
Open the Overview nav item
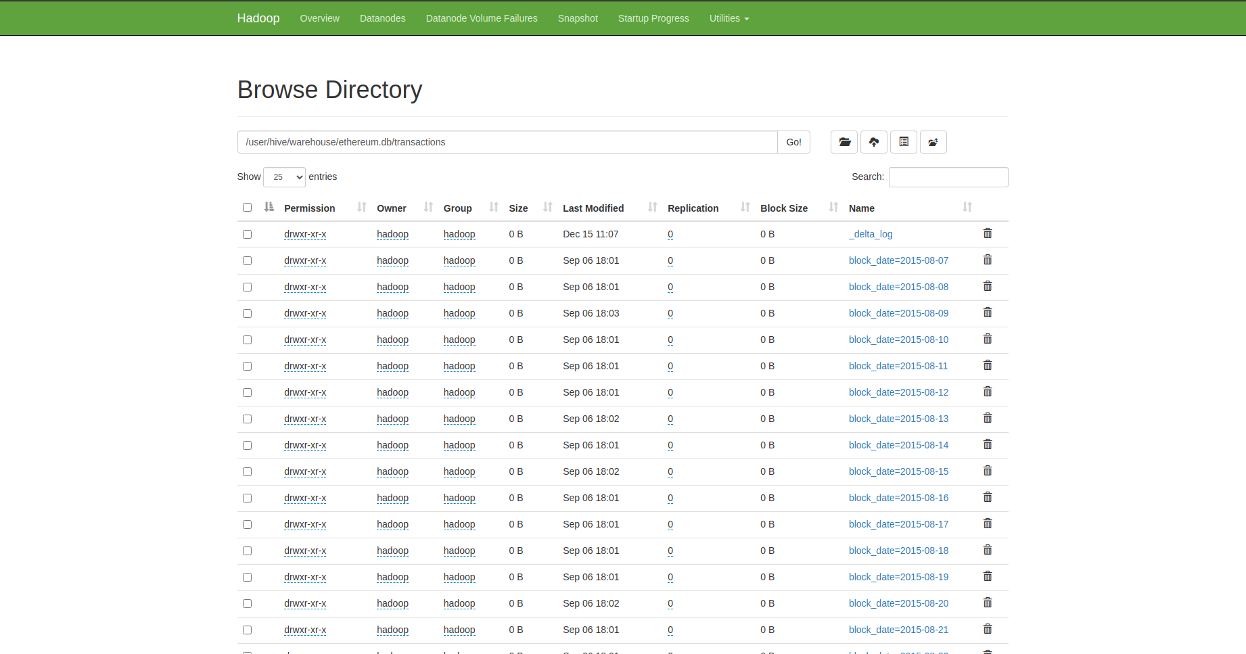319,18
